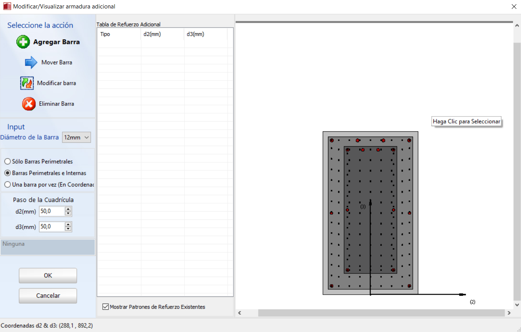Close the armadura adicional dialog window
The width and height of the screenshot is (521, 332).
click(x=514, y=7)
